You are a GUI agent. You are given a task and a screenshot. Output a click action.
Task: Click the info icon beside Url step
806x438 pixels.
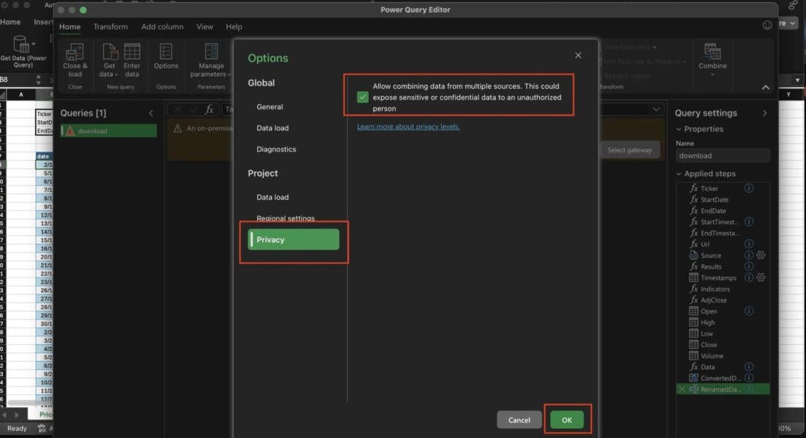tap(749, 244)
